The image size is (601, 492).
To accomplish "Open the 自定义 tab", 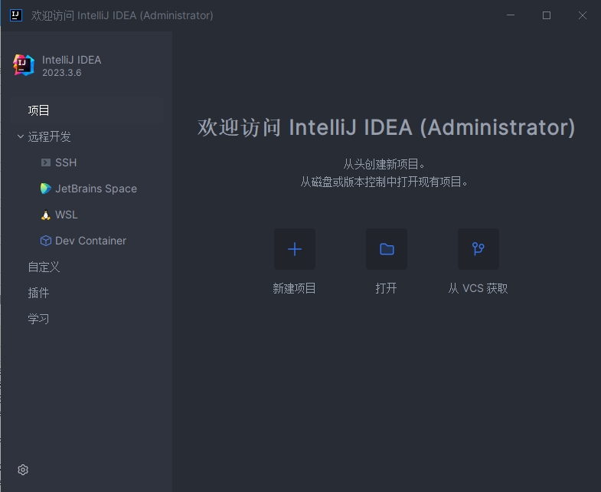I will click(44, 267).
